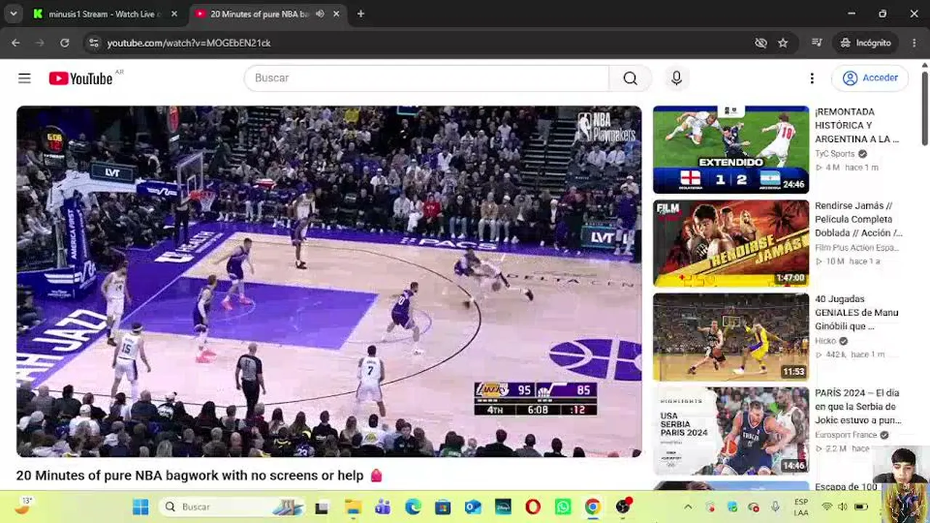Click the NBA video player
This screenshot has width=930, height=523.
[329, 282]
